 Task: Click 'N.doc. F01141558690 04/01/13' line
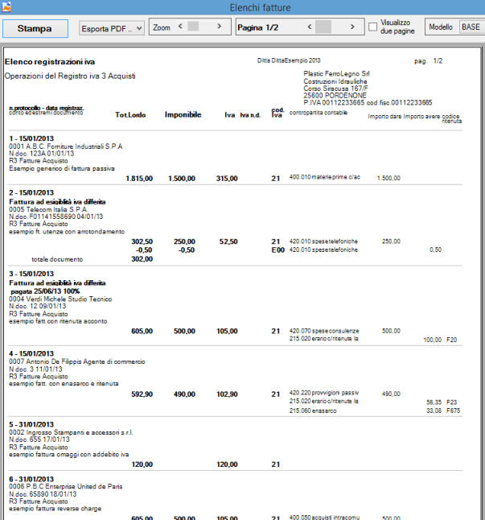pos(56,217)
